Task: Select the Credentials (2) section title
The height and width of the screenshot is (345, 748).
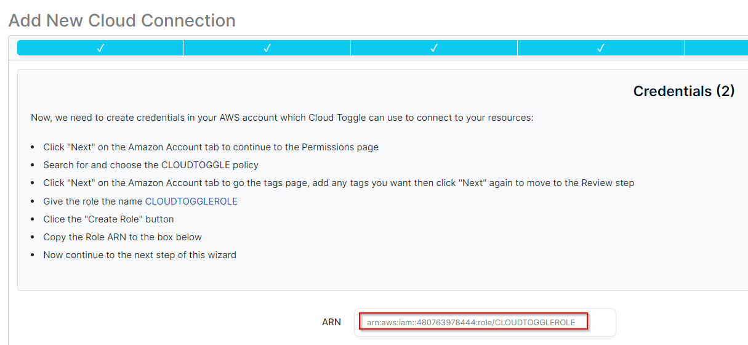Action: point(683,91)
